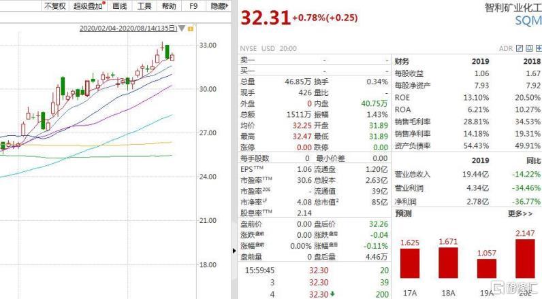
Task: Click the 总市值 value 85亿
Action: 379,202
